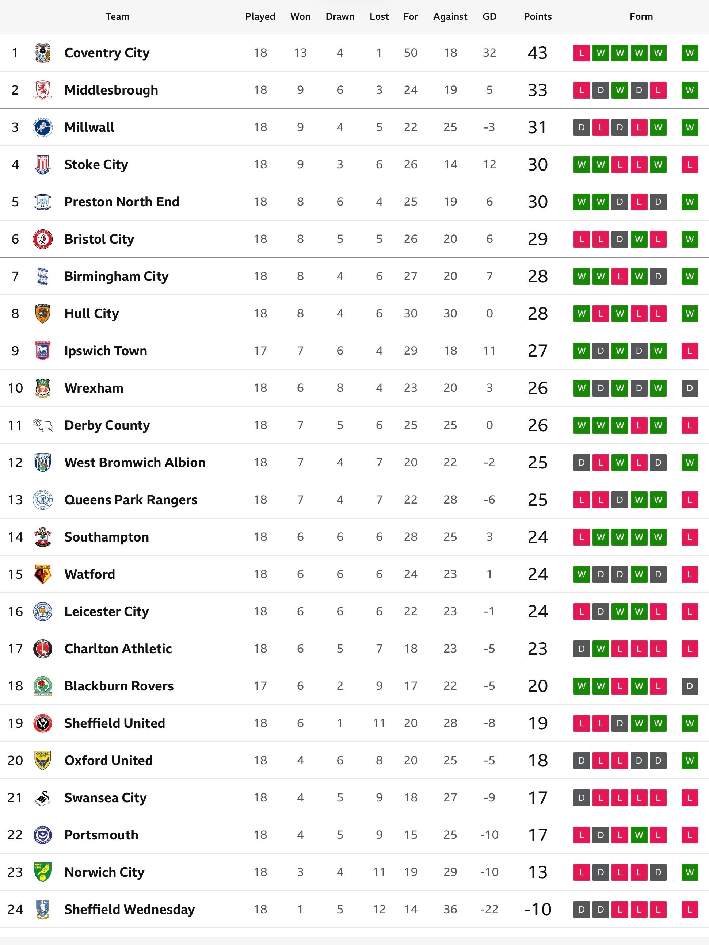Viewport: 709px width, 945px height.
Task: Click Coventry City's latest green W result
Action: [x=689, y=53]
